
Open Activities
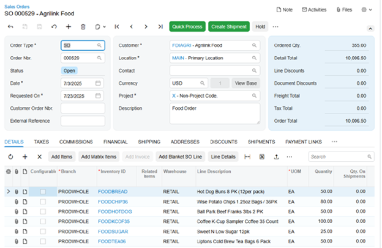314,10
